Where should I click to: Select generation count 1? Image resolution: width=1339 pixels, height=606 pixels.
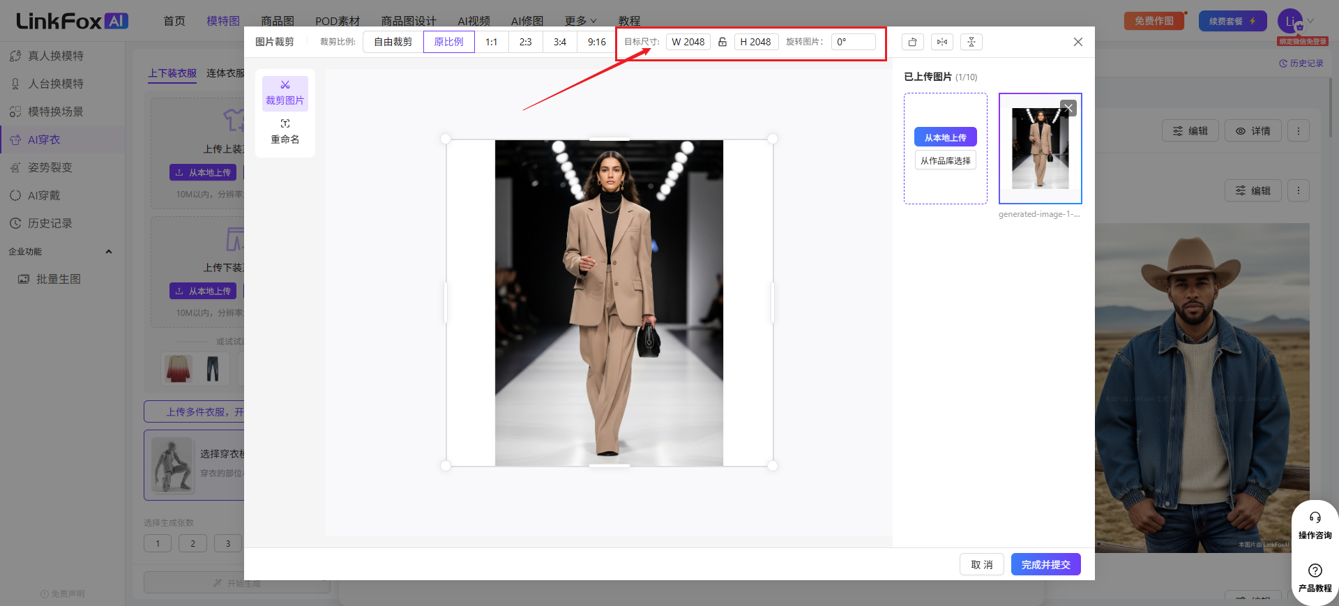(158, 543)
